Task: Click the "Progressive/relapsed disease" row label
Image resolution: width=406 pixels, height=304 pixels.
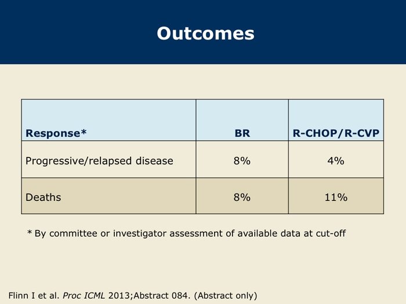Action: point(99,161)
